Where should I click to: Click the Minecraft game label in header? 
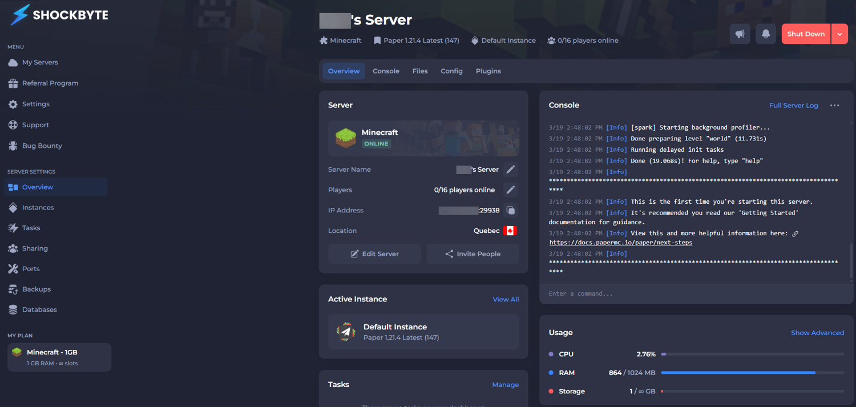[341, 41]
